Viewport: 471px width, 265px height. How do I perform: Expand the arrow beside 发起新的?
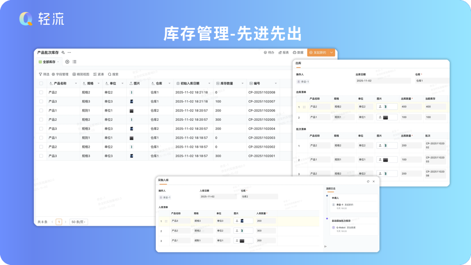[x=331, y=52]
